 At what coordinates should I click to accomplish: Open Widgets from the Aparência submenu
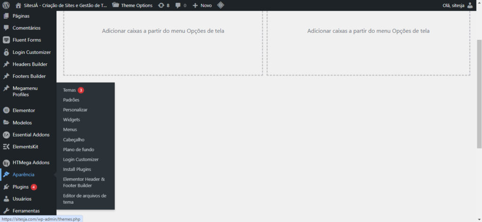click(x=72, y=120)
